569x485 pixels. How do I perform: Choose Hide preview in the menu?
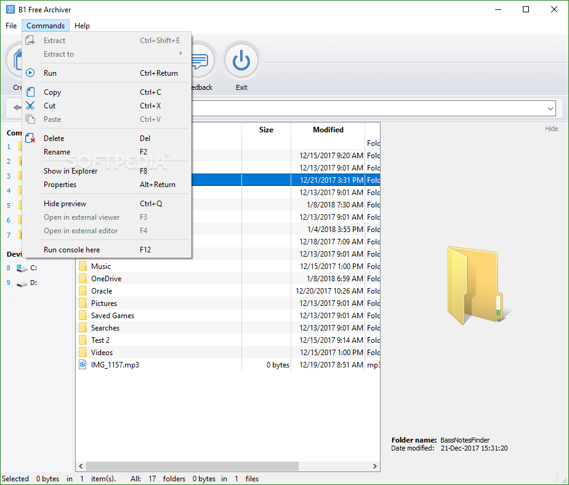click(x=107, y=204)
